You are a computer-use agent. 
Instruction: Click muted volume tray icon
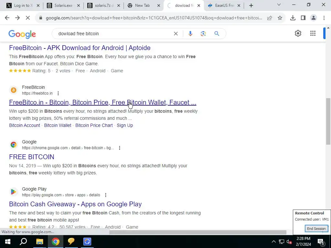pyautogui.click(x=289, y=242)
